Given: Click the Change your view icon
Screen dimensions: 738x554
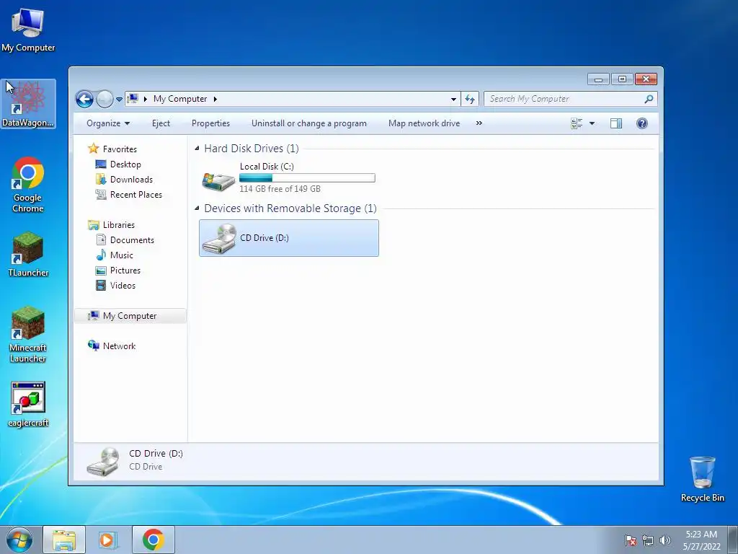Looking at the screenshot, I should (x=576, y=123).
